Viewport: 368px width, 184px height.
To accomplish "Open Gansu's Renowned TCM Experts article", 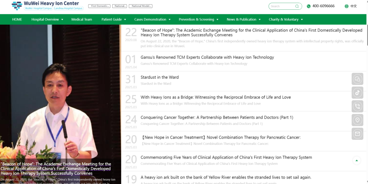I will coord(207,57).
